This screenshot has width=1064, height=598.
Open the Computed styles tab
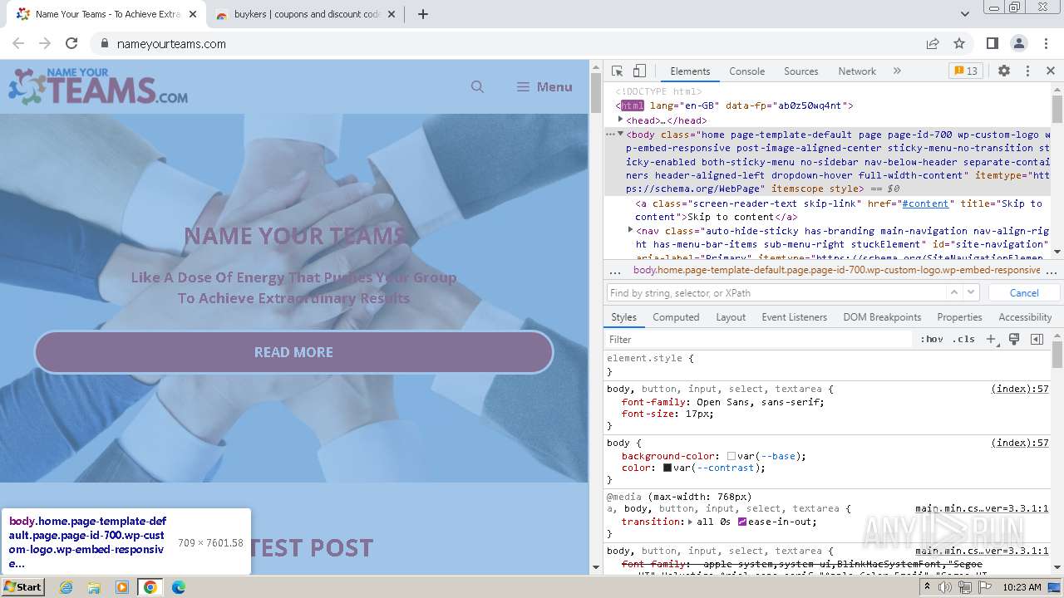(676, 317)
